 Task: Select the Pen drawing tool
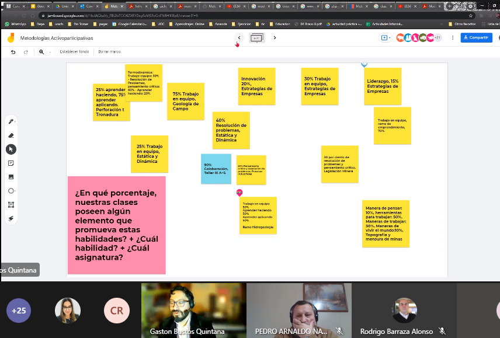tap(11, 121)
